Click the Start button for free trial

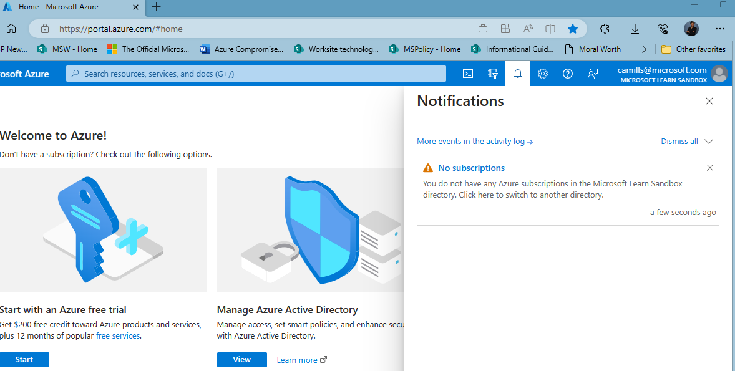24,360
